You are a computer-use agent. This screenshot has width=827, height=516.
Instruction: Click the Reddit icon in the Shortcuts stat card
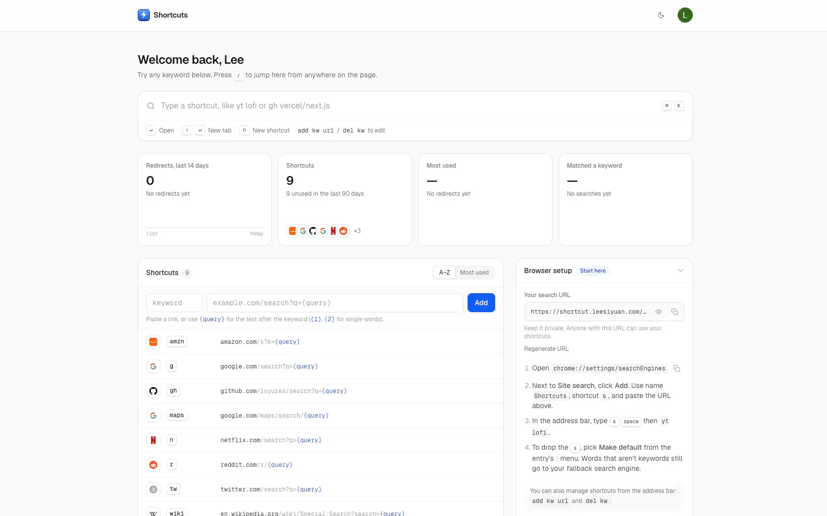click(x=343, y=231)
